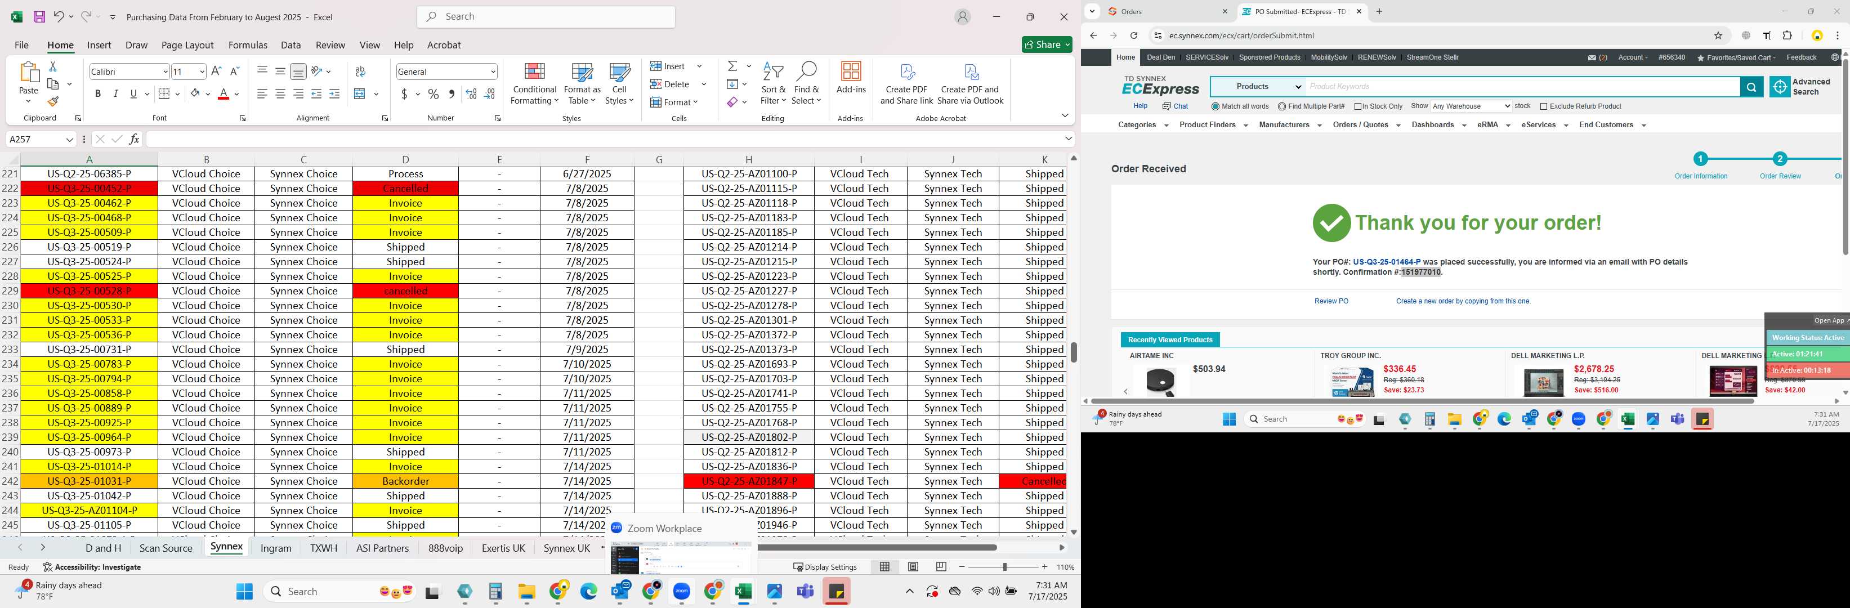This screenshot has width=1850, height=608.
Task: Switch to Scan Source worksheet tab
Action: [166, 548]
